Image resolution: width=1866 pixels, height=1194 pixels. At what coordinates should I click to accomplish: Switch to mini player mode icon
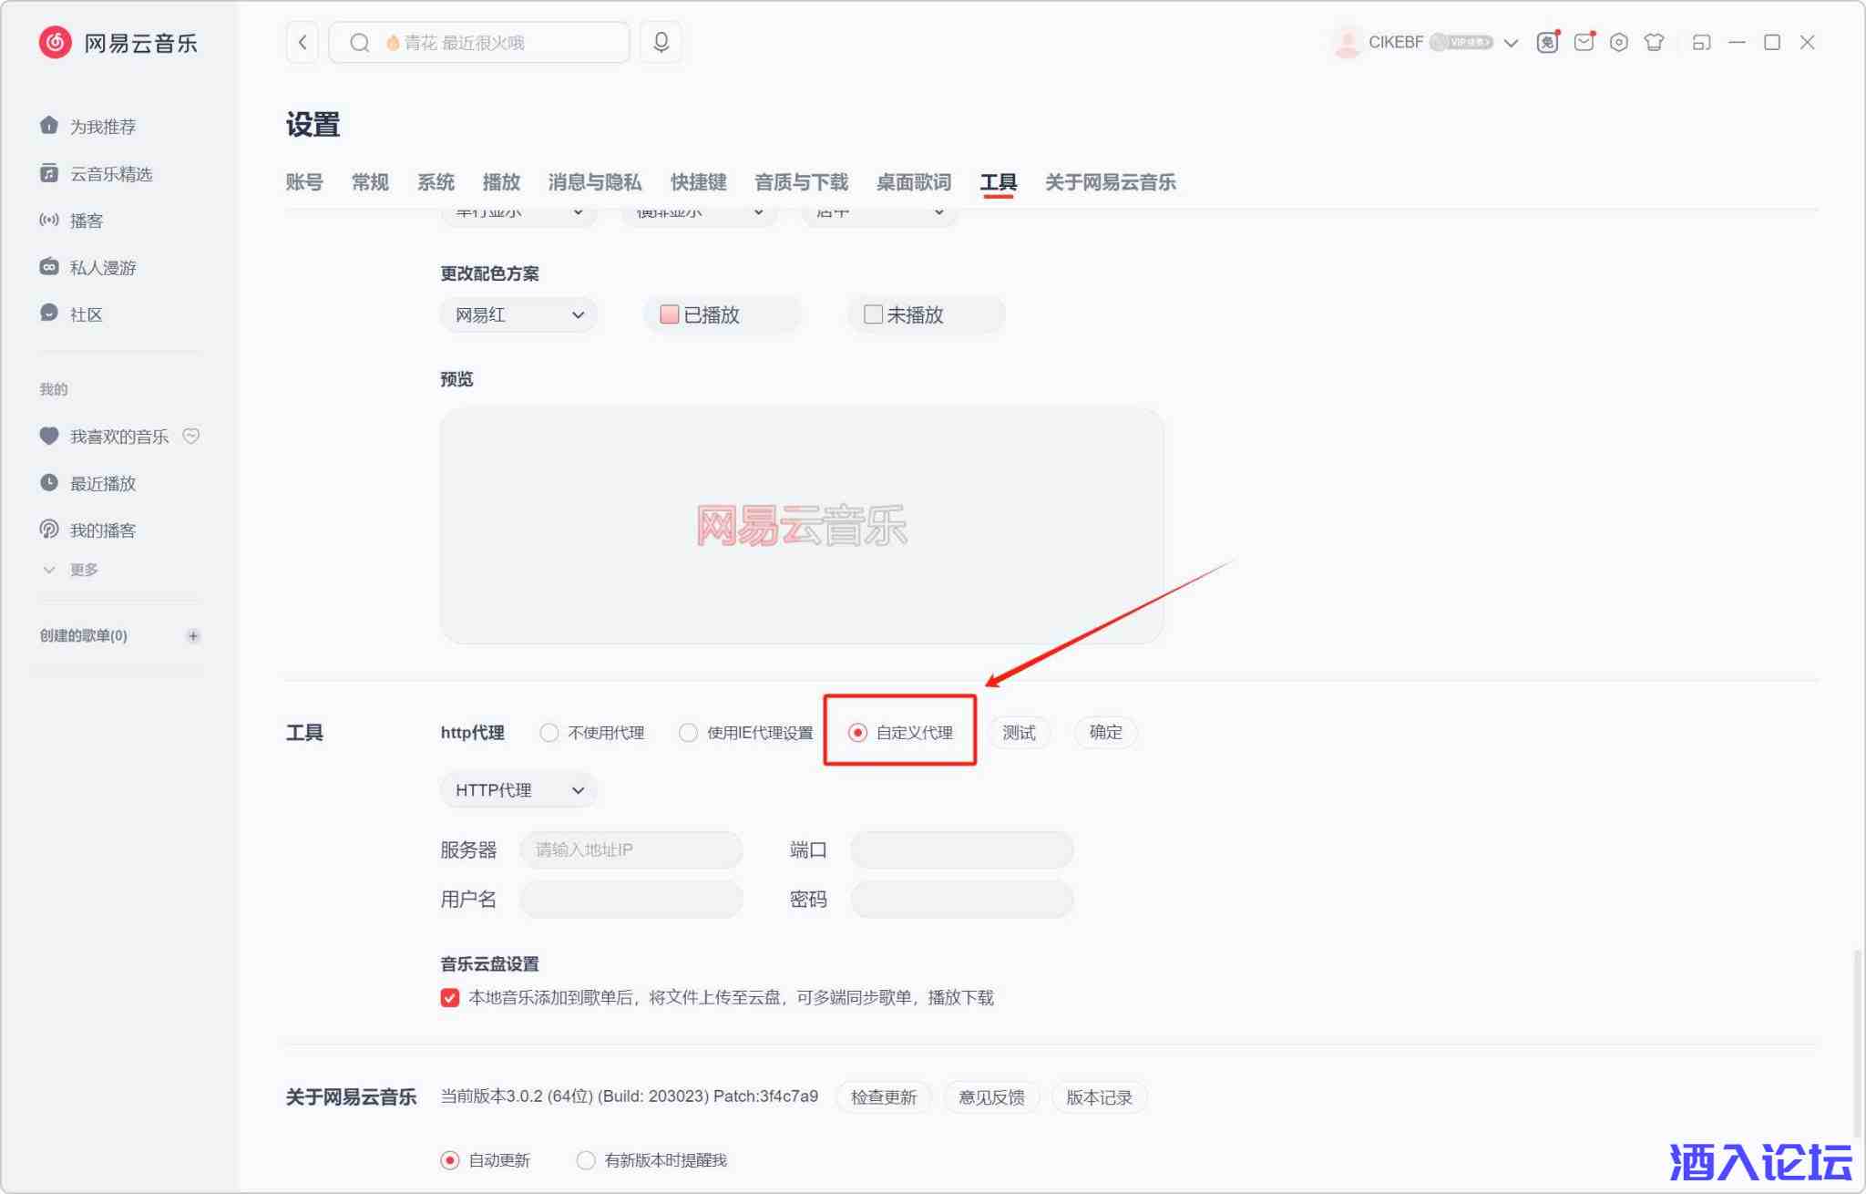[1701, 42]
